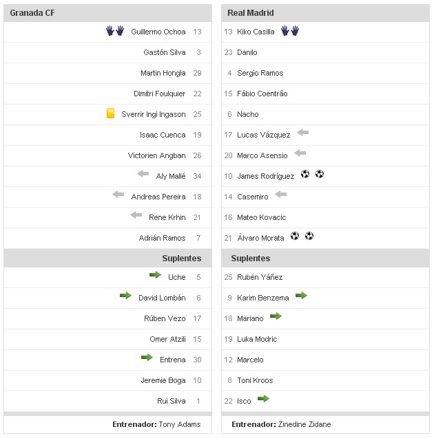Click green substituted-on arrow next to Uche

pos(156,275)
